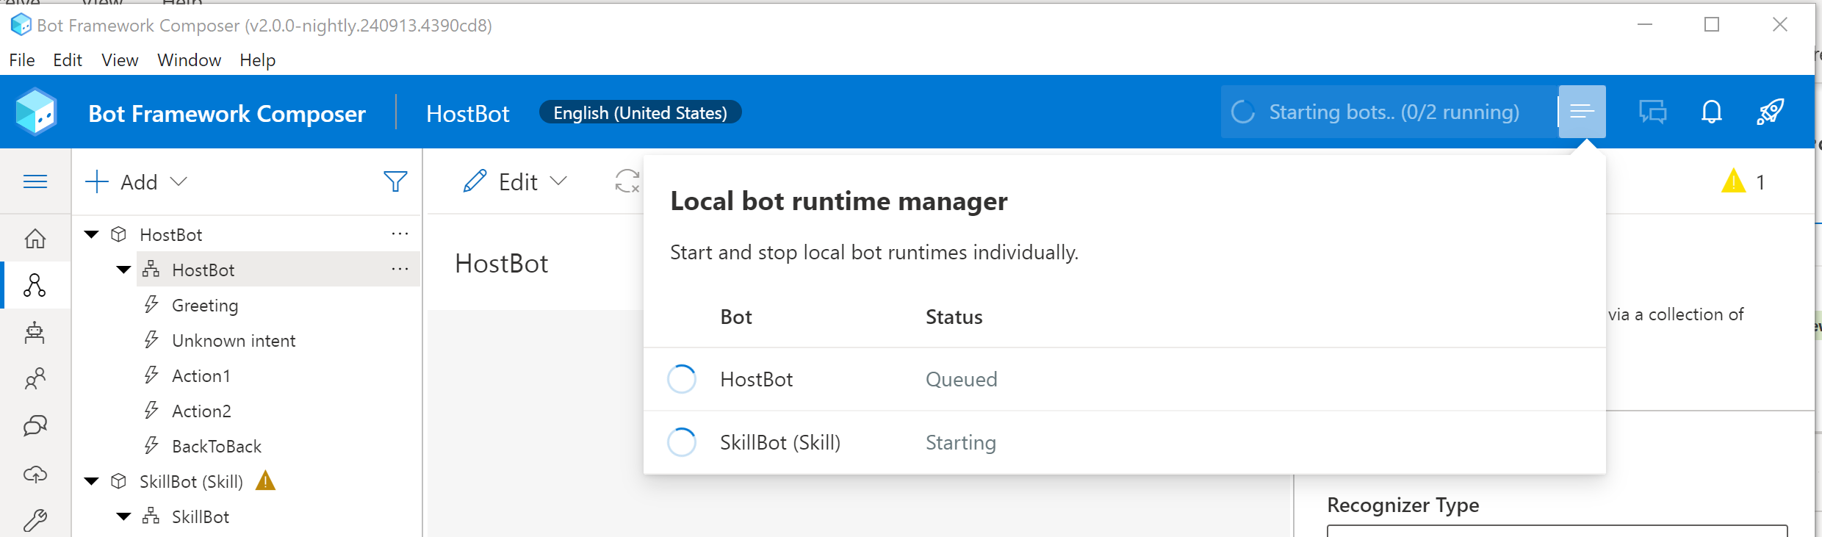Click the Bot column header

coord(736,317)
